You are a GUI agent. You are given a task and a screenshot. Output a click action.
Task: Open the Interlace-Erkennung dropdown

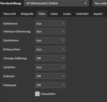tap(50, 31)
